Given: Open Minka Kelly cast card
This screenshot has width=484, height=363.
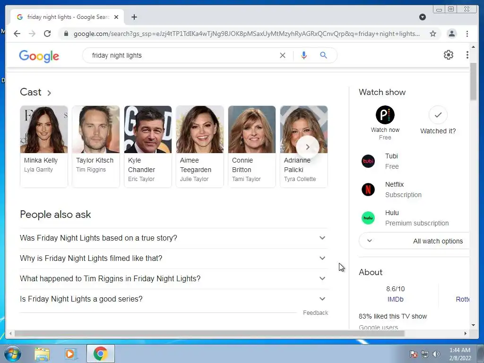Looking at the screenshot, I should tap(44, 147).
